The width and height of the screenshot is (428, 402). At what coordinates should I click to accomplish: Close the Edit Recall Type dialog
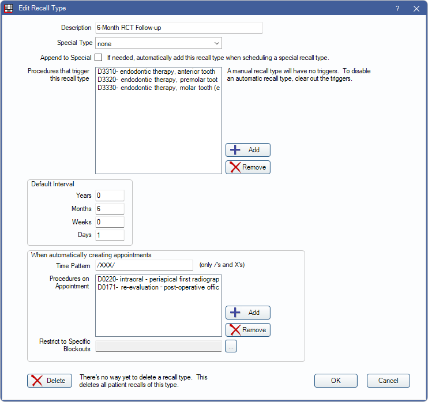(416, 9)
